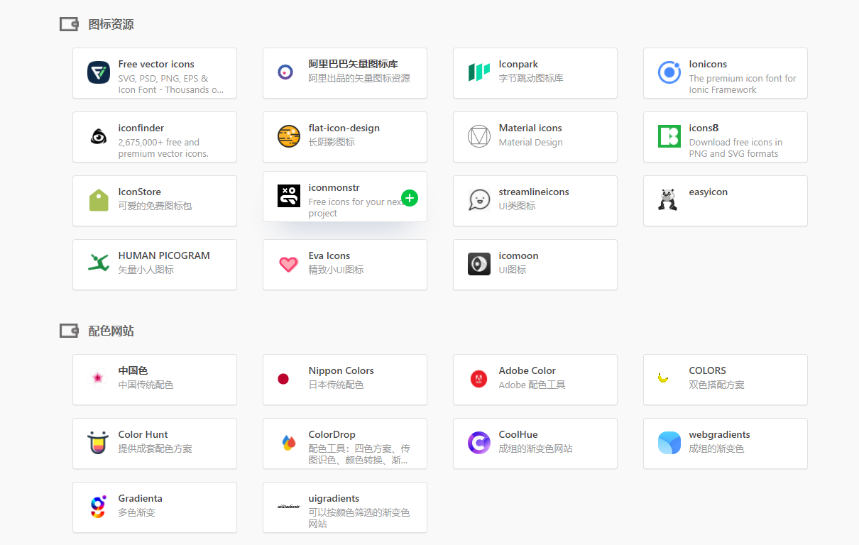Click the iconfinder eye logo
This screenshot has height=545, width=859.
(x=99, y=136)
